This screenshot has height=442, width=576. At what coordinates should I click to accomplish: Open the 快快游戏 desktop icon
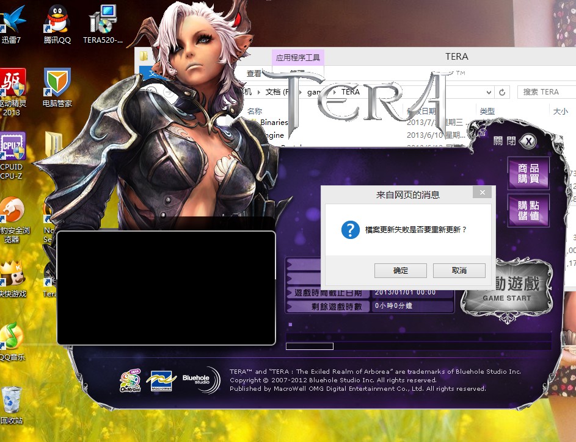(13, 279)
